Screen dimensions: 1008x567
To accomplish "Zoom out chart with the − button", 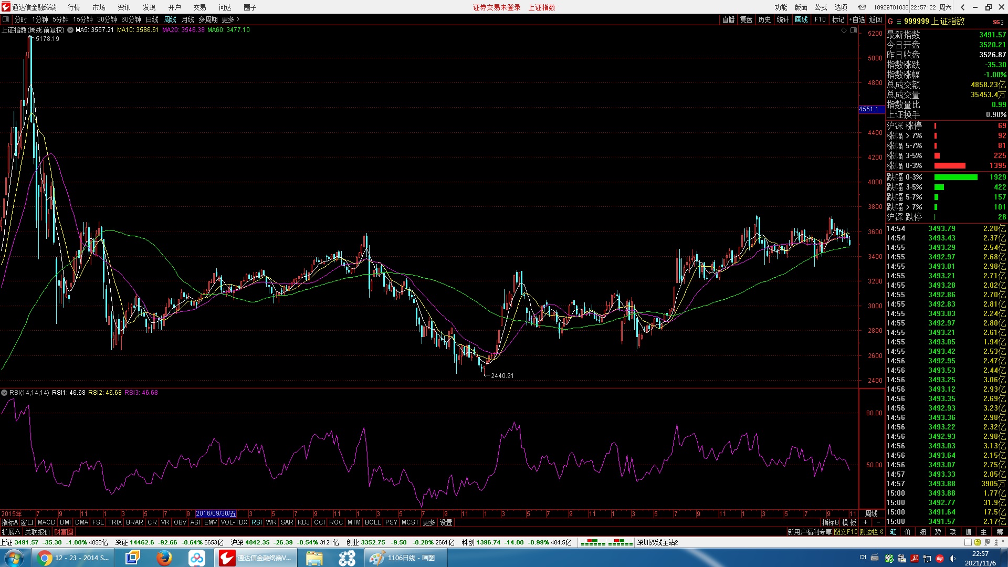I will pos(878,522).
